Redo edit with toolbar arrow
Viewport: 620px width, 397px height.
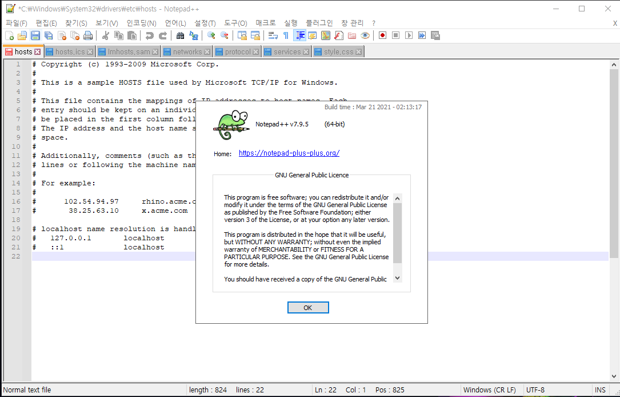point(162,35)
